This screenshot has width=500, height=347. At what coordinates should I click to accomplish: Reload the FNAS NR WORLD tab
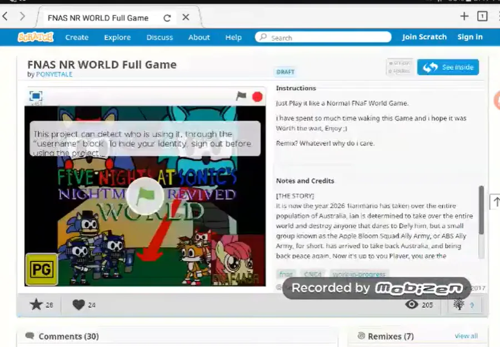(x=167, y=18)
